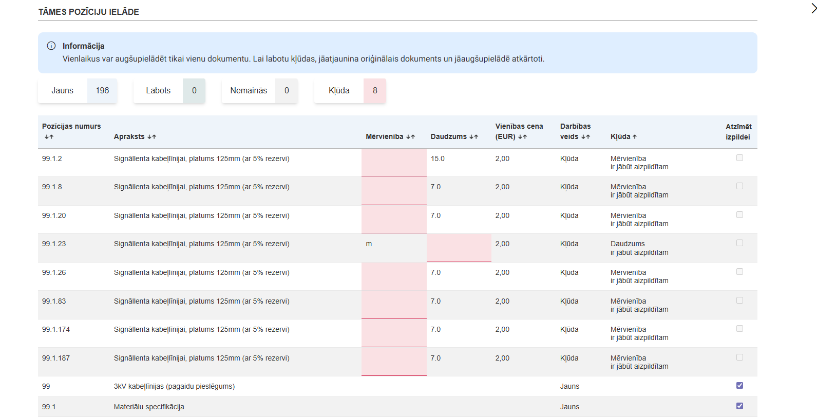
Task: Sort by Darbības veids column
Action: 585,137
